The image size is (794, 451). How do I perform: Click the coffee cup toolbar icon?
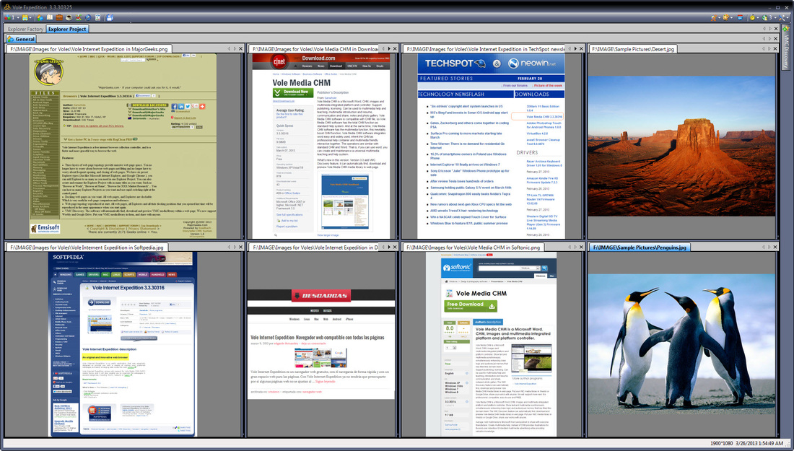click(69, 18)
